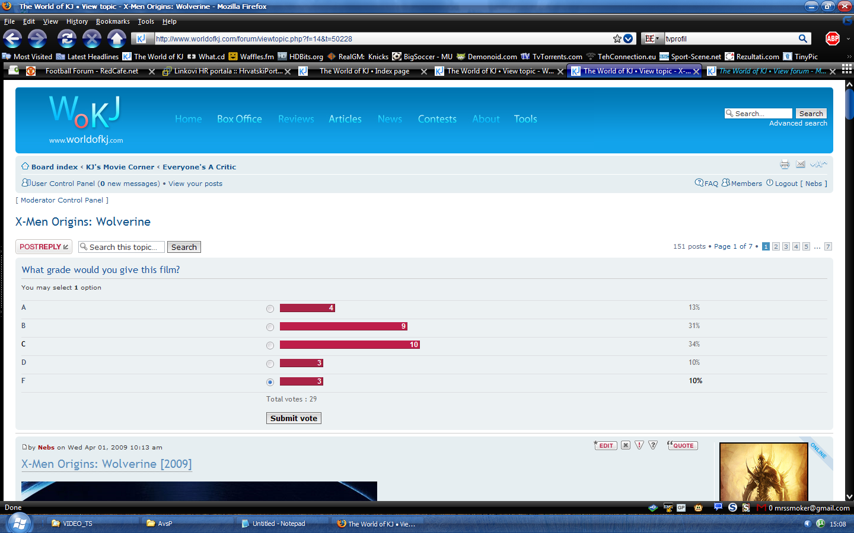Screen dimensions: 854x533
Task: Click the vertical scrollbar thumb
Action: (x=849, y=105)
